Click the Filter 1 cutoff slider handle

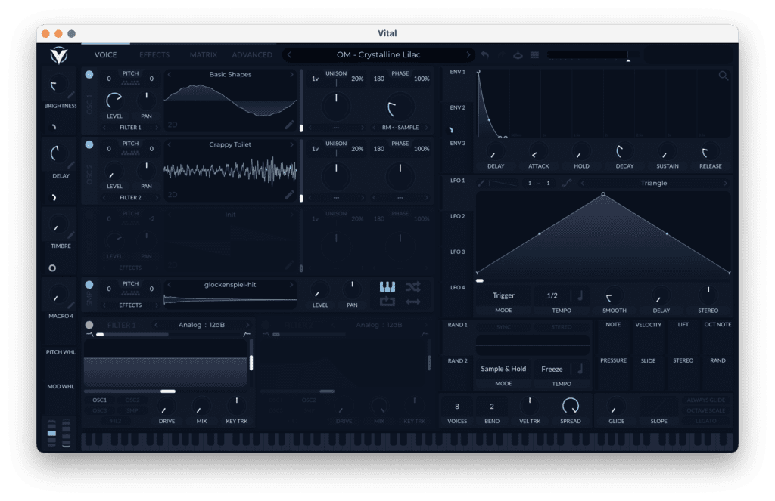point(168,391)
